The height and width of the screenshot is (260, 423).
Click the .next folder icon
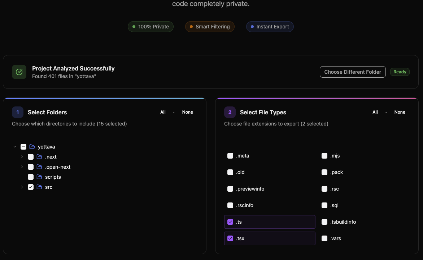point(39,157)
